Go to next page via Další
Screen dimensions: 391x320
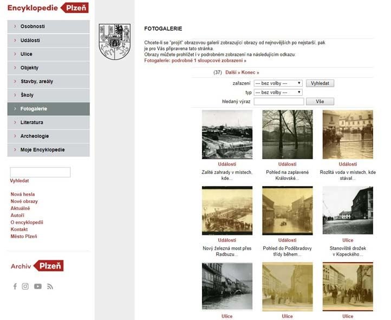(x=233, y=73)
